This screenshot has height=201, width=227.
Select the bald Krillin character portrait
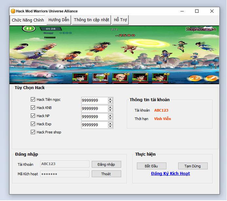pyautogui.click(x=121, y=78)
